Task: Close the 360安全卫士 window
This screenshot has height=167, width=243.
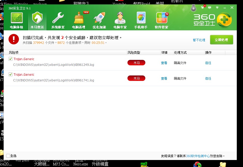Action: point(232,8)
